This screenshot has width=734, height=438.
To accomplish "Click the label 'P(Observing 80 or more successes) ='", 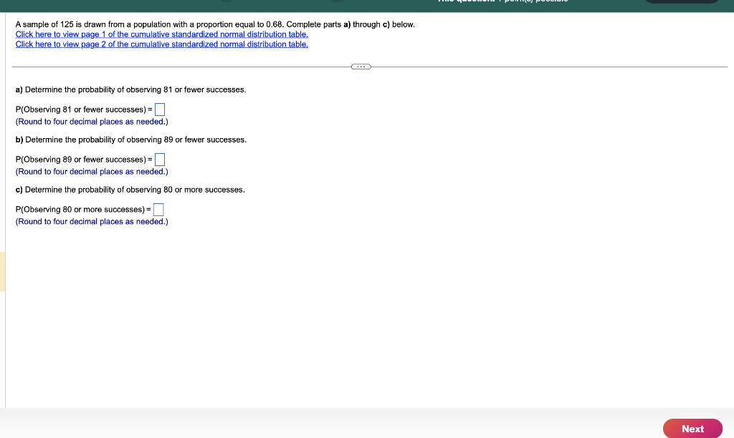I will 83,210.
